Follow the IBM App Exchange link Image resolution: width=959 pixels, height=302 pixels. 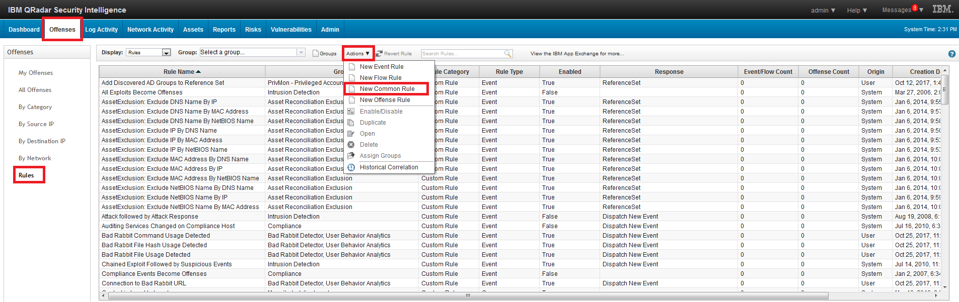pos(577,54)
